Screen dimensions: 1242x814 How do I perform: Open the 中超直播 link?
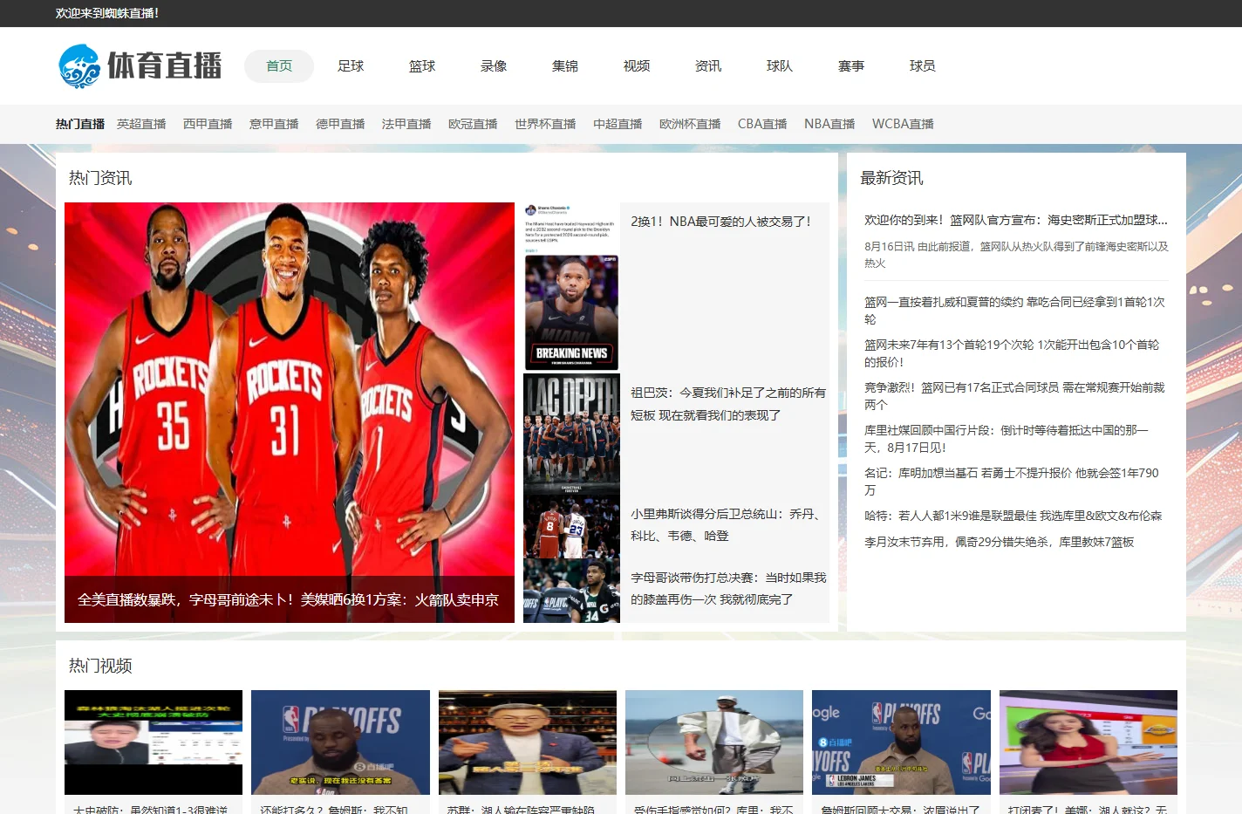[618, 124]
